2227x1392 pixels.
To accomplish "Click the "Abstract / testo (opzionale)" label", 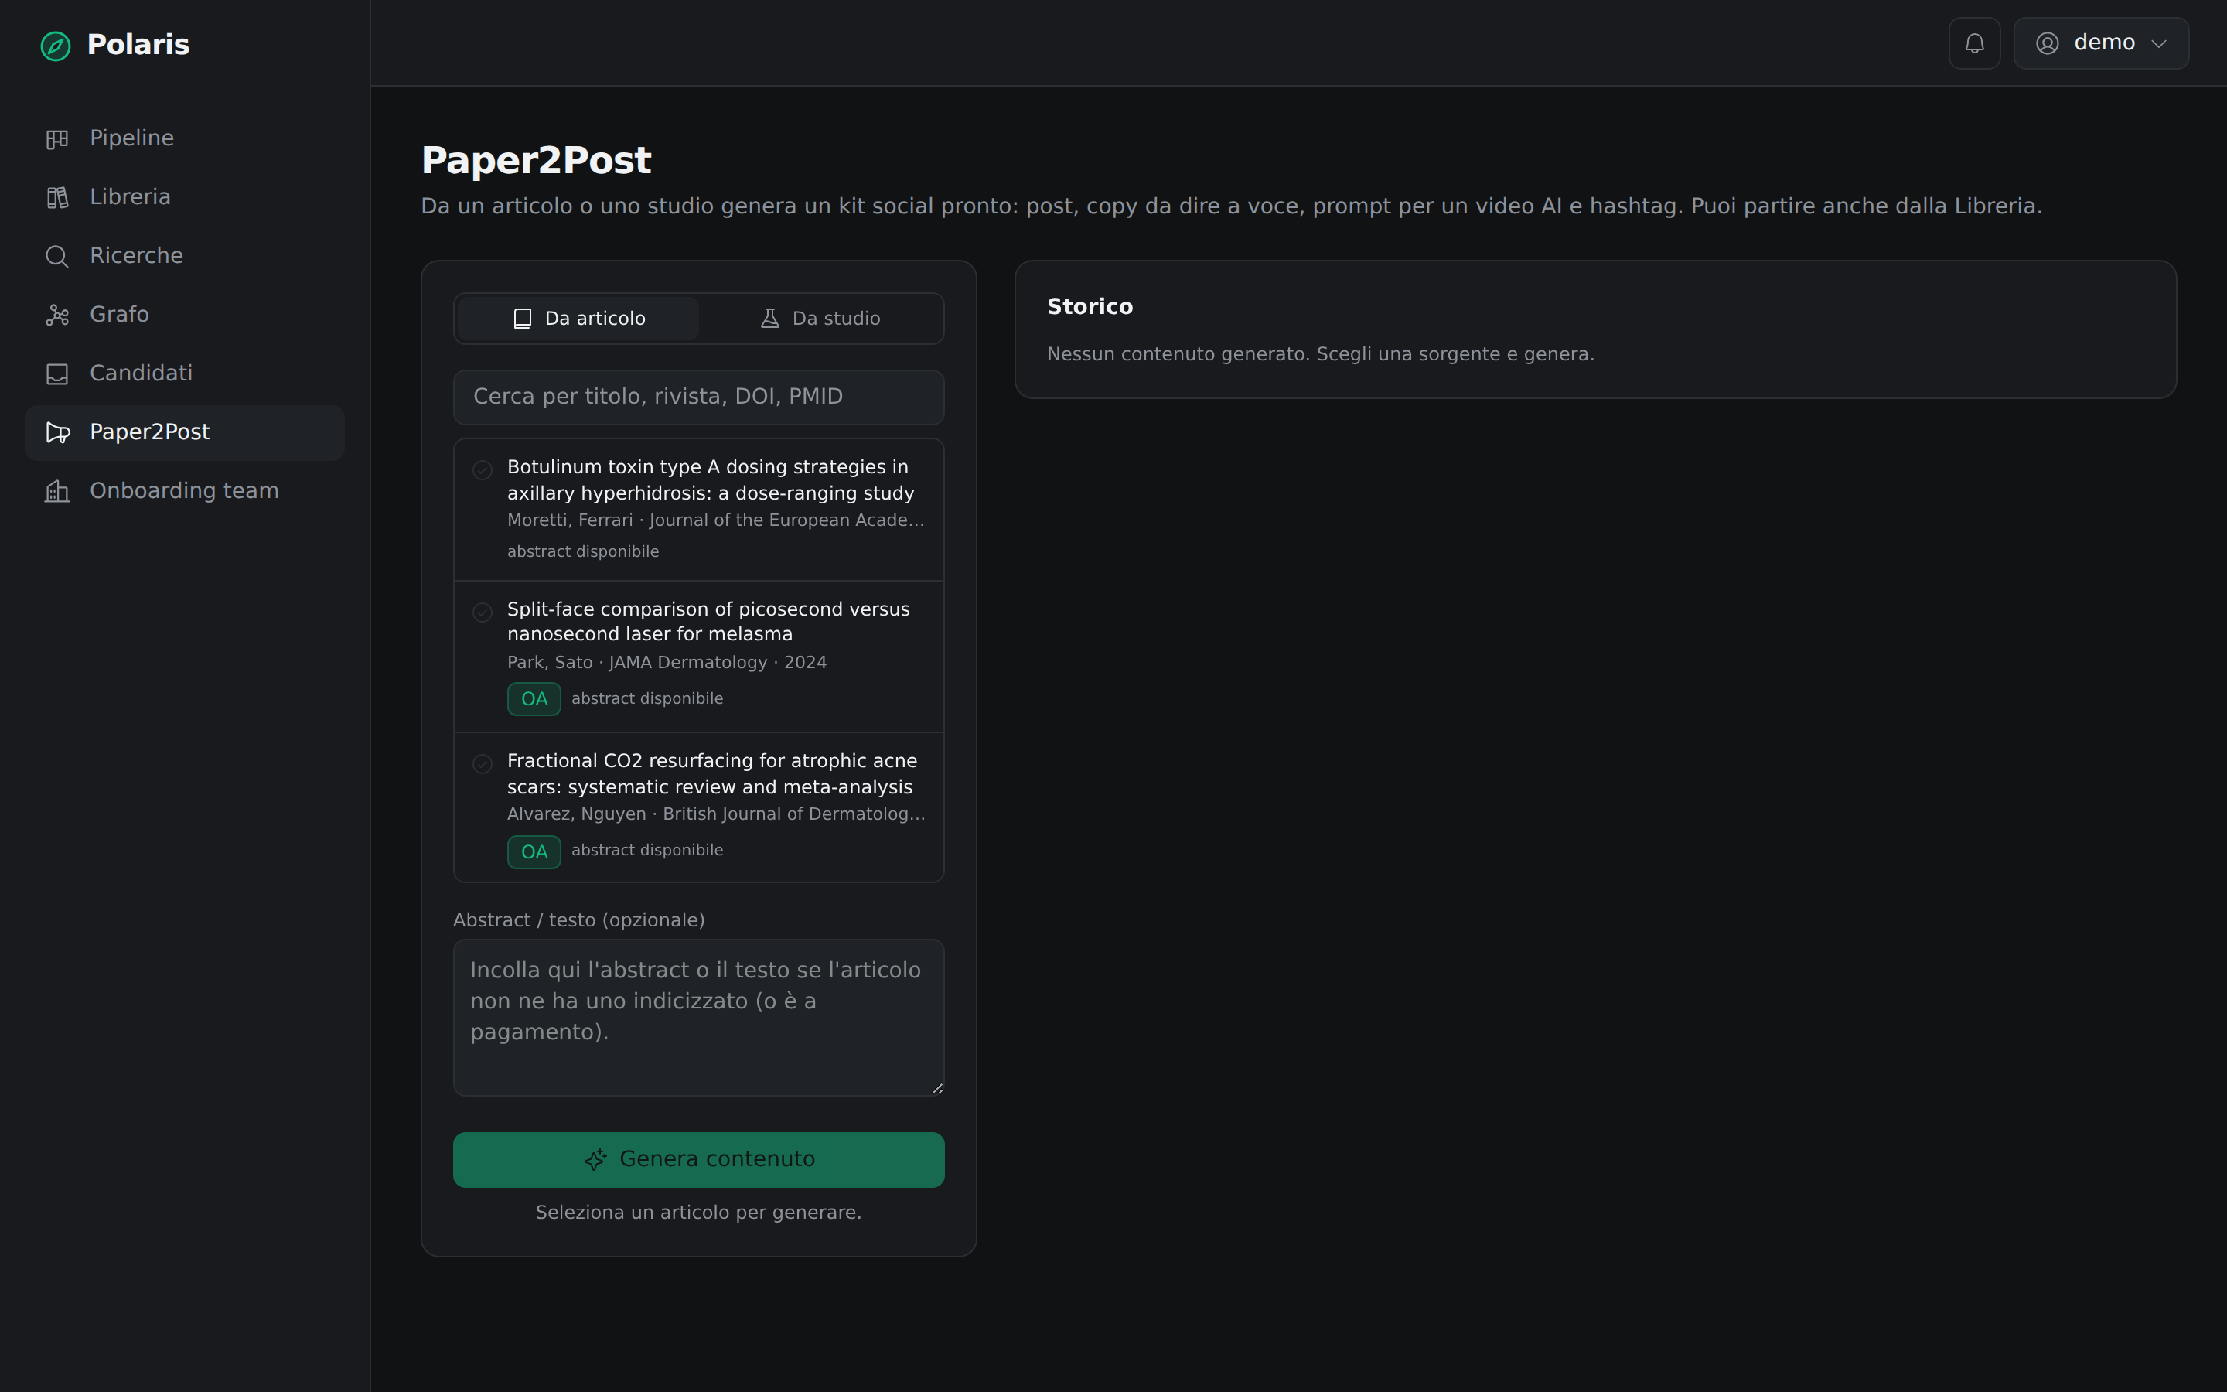I will tap(579, 920).
